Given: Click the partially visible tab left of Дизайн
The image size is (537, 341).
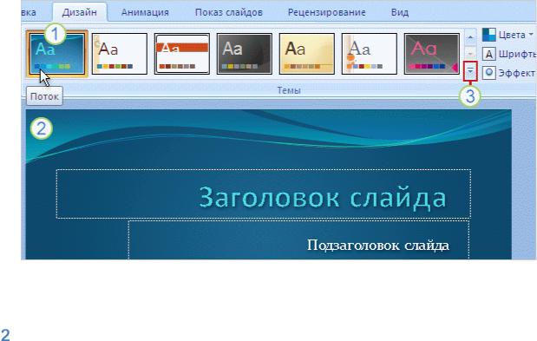Looking at the screenshot, I should (x=28, y=13).
